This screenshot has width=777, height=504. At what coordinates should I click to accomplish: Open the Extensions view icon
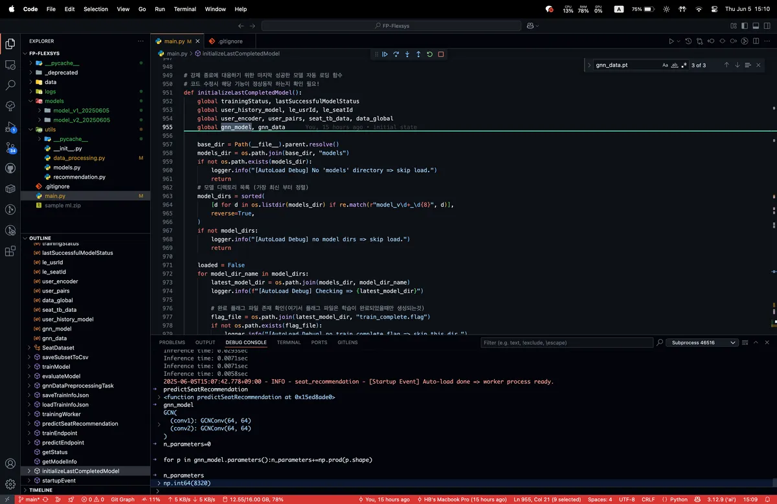pos(10,251)
